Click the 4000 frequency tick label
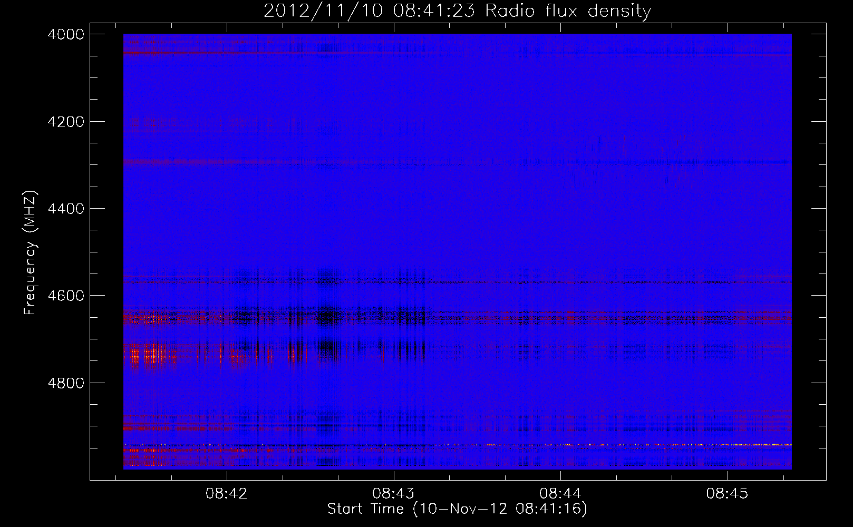Screen dimensions: 853x527 [x=66, y=34]
